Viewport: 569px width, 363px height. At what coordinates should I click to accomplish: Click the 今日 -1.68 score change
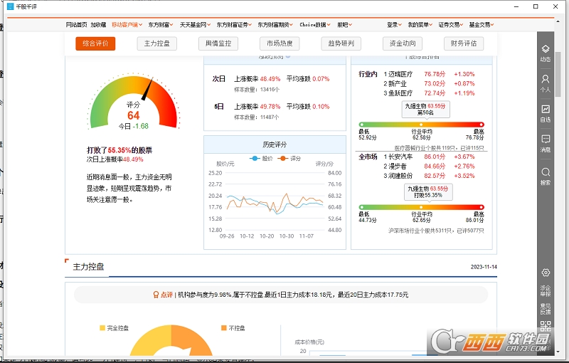pos(134,126)
